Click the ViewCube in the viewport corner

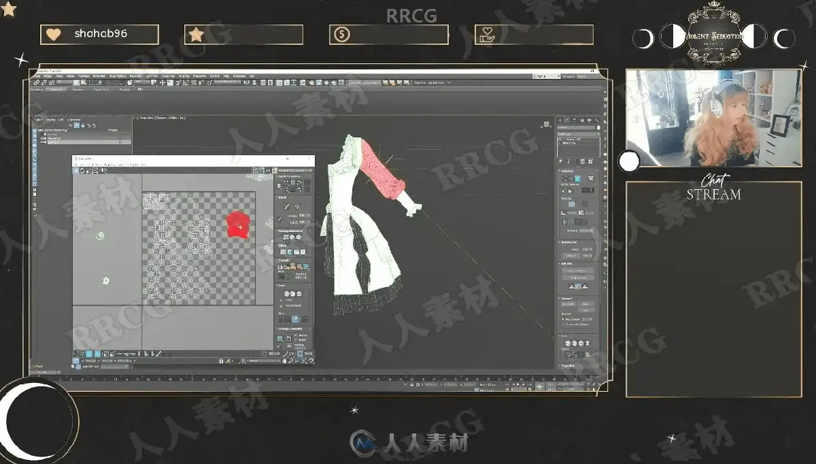coord(546,124)
